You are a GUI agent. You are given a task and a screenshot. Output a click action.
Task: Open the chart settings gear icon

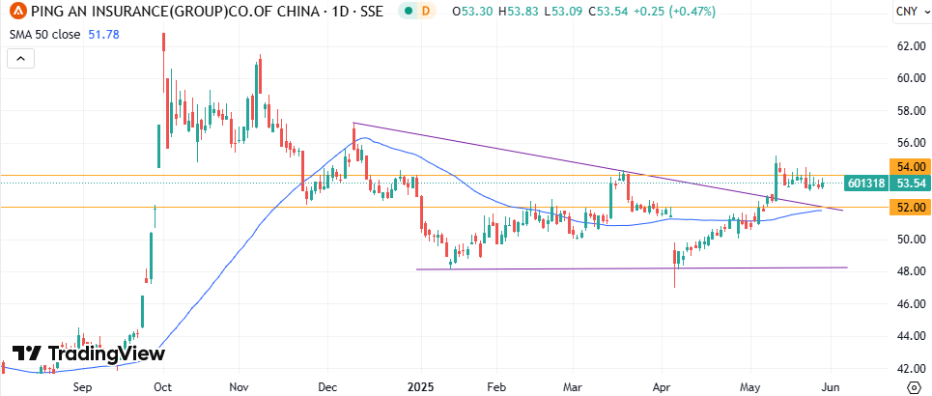tap(914, 385)
